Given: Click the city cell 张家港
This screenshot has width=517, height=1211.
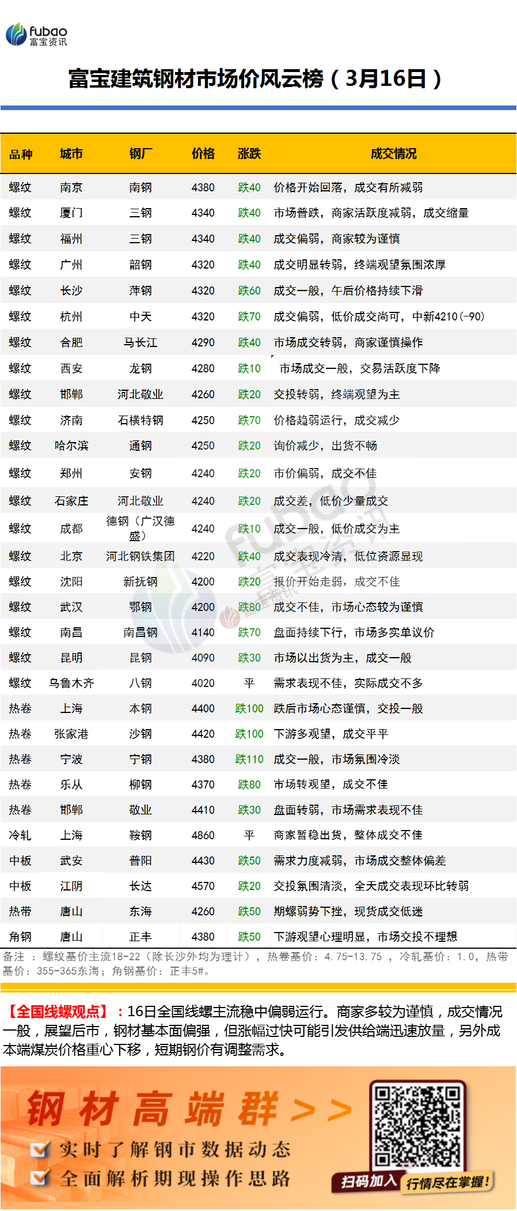Looking at the screenshot, I should click(x=71, y=734).
